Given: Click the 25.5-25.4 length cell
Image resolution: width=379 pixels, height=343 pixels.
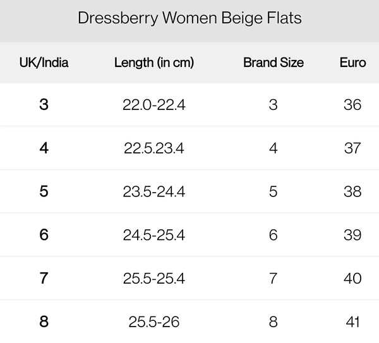Looking at the screenshot, I should pyautogui.click(x=154, y=279).
